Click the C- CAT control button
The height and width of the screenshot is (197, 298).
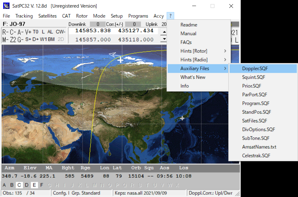coord(13,32)
